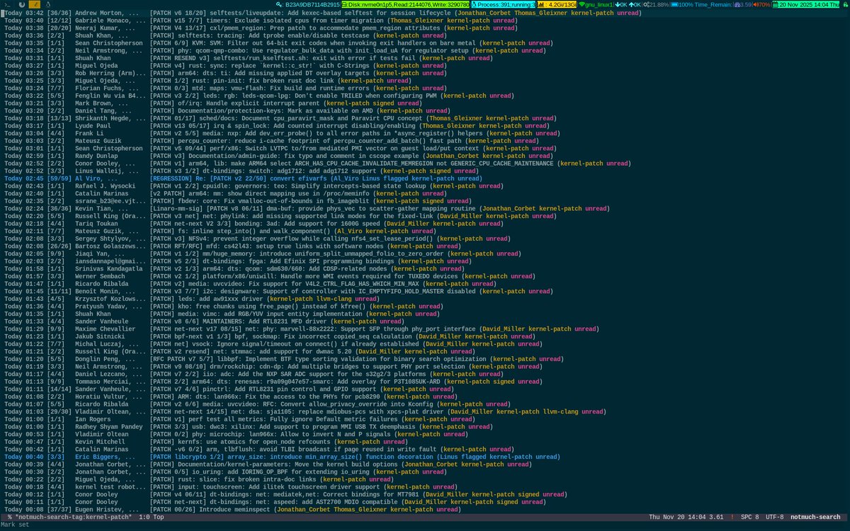Viewport: 850px width, 531px height.
Task: Click the orange pencil icon in top bar
Action: coord(35,5)
